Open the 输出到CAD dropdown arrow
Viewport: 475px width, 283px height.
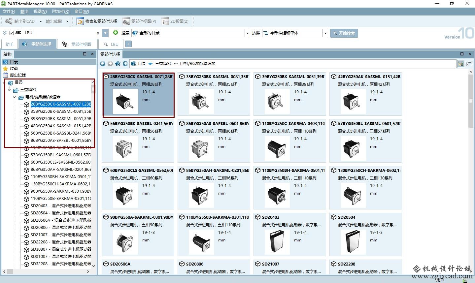click(x=41, y=21)
